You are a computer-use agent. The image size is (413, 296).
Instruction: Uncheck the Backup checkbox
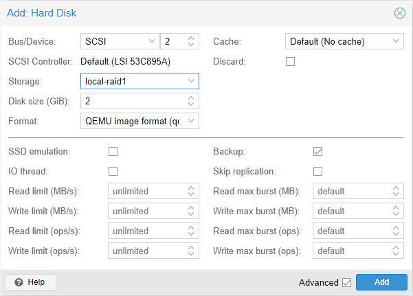pos(317,151)
